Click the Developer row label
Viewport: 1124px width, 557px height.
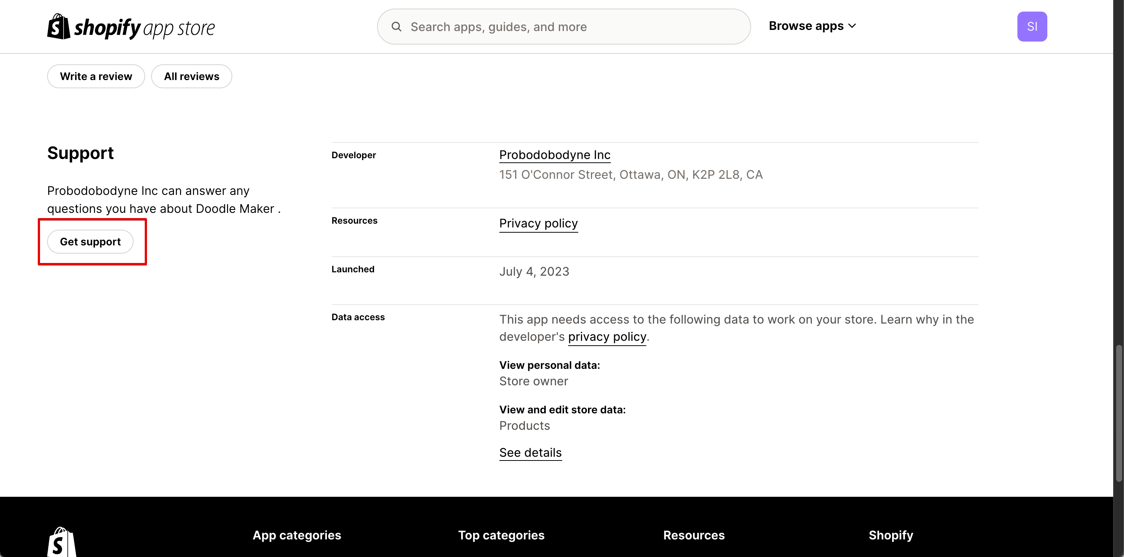pos(353,155)
